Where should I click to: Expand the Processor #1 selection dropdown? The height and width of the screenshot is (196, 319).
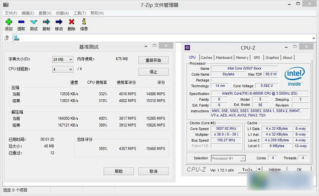tap(243, 158)
